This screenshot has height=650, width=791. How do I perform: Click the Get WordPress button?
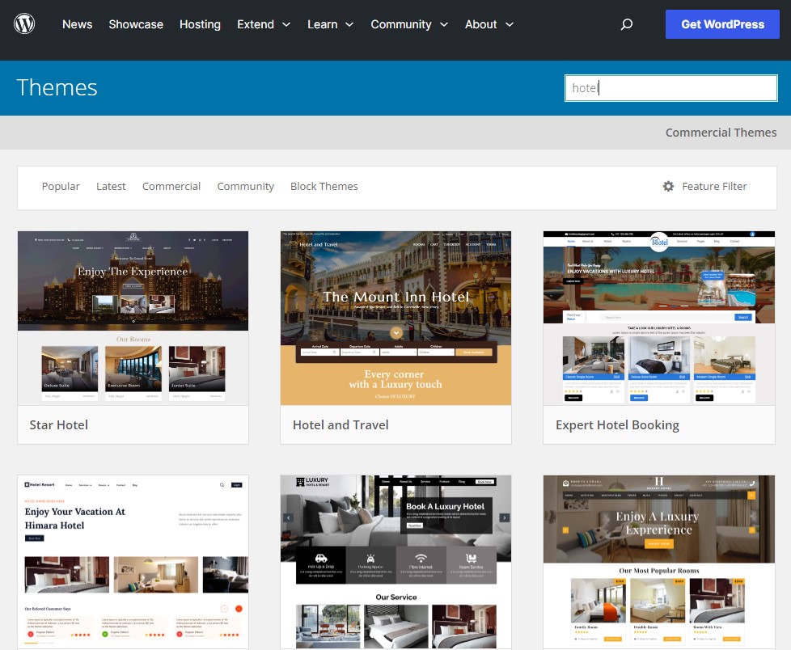(x=722, y=24)
